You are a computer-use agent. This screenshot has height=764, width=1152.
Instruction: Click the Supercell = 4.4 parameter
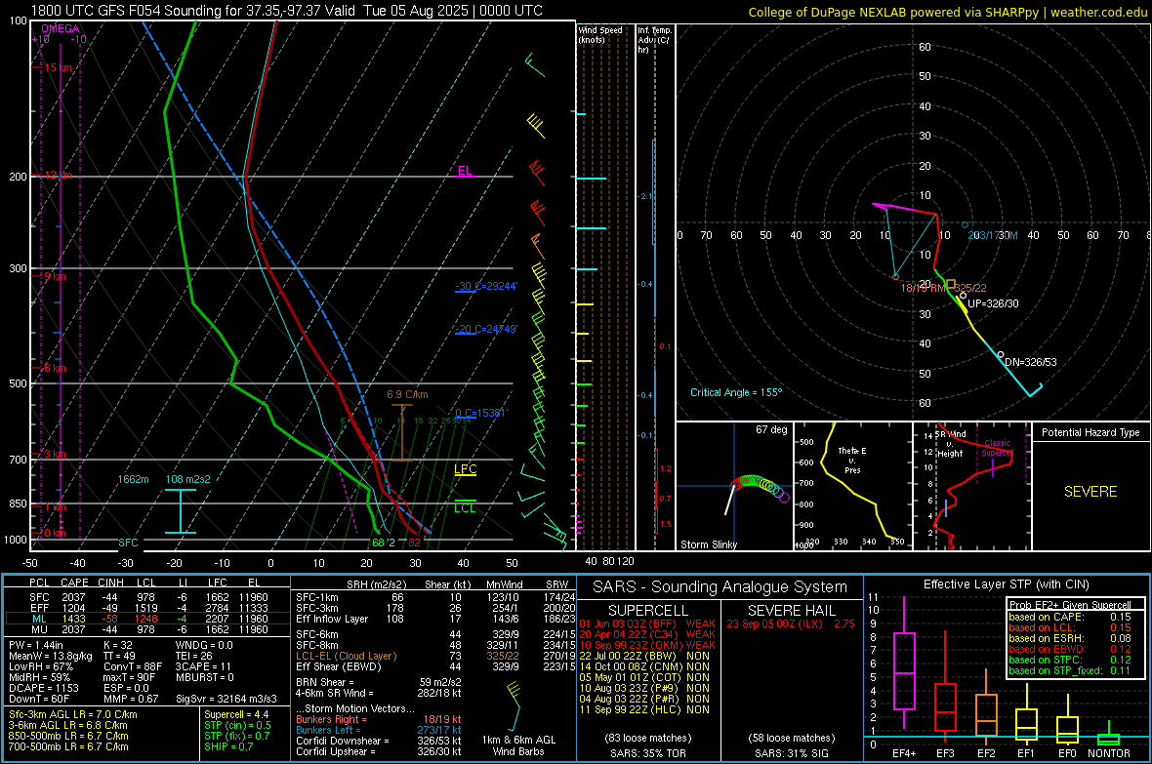[236, 714]
